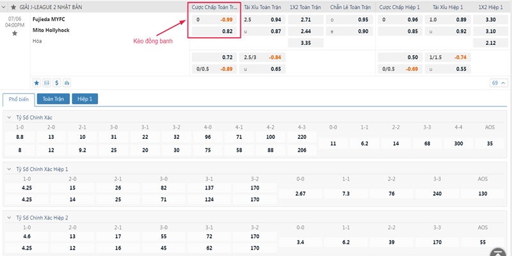Open the live scoreboard icon
Viewport: 512px width, 256px height.
tap(47, 83)
